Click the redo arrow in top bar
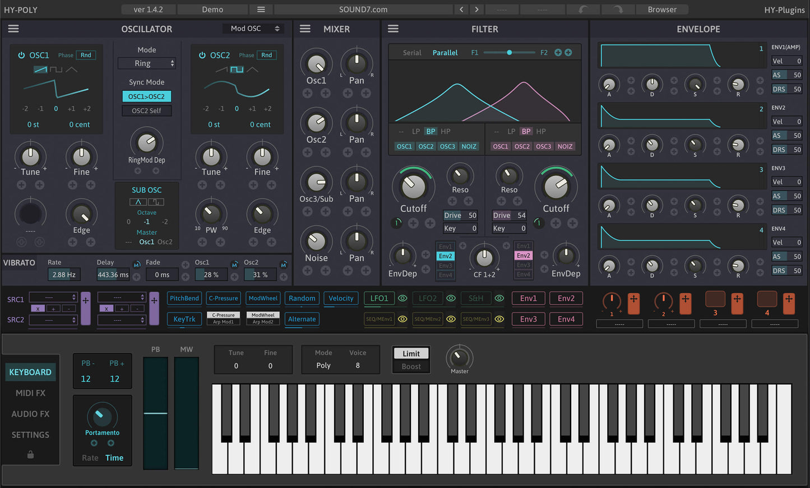 point(618,10)
